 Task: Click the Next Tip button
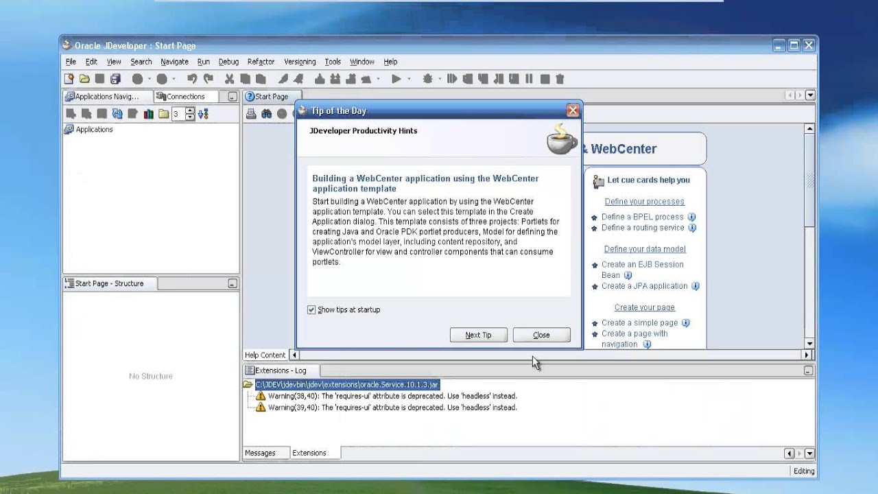click(478, 335)
